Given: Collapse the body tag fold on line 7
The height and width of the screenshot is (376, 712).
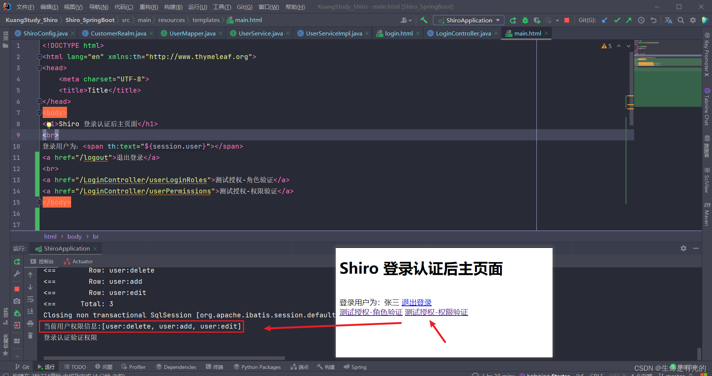Looking at the screenshot, I should click(x=39, y=113).
